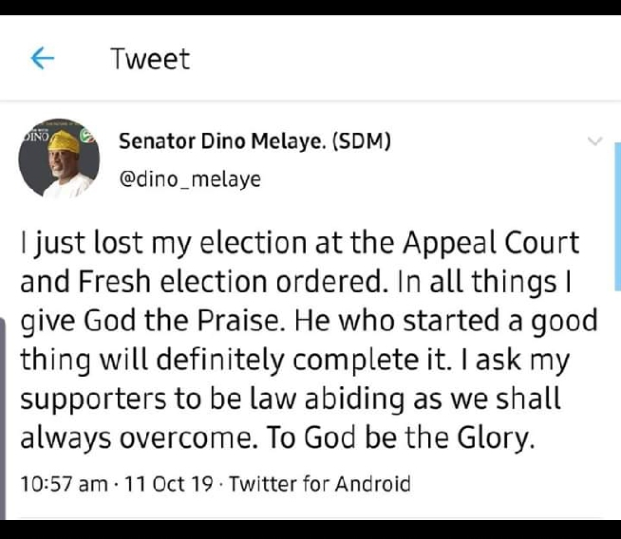Click the Twitter for Android source link
621x539 pixels.
click(x=320, y=484)
